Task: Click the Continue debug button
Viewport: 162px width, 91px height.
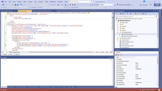Action: [53, 5]
